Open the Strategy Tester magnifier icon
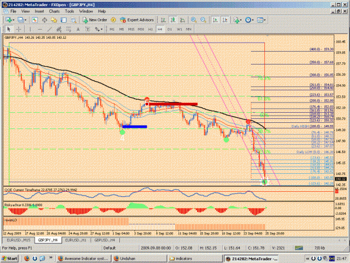Viewport: 350px width, 263px height. click(73, 20)
